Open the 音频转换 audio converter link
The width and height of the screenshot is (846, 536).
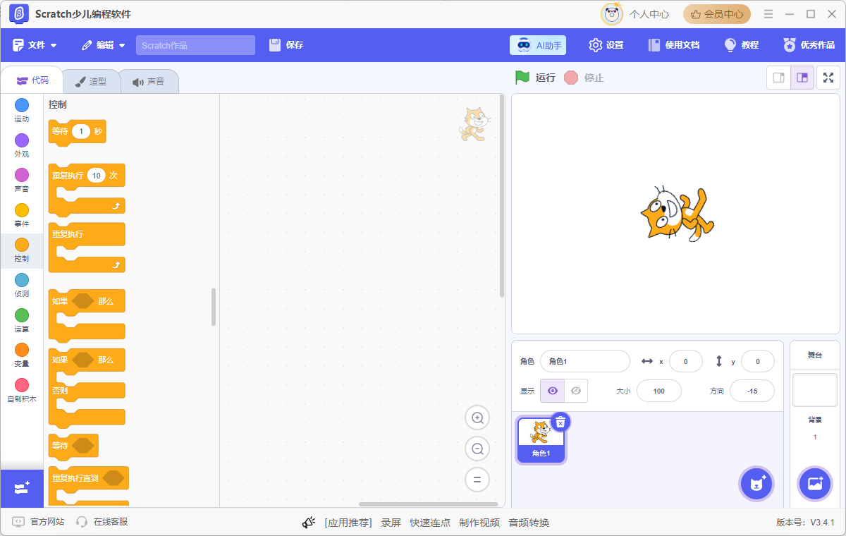(x=529, y=523)
